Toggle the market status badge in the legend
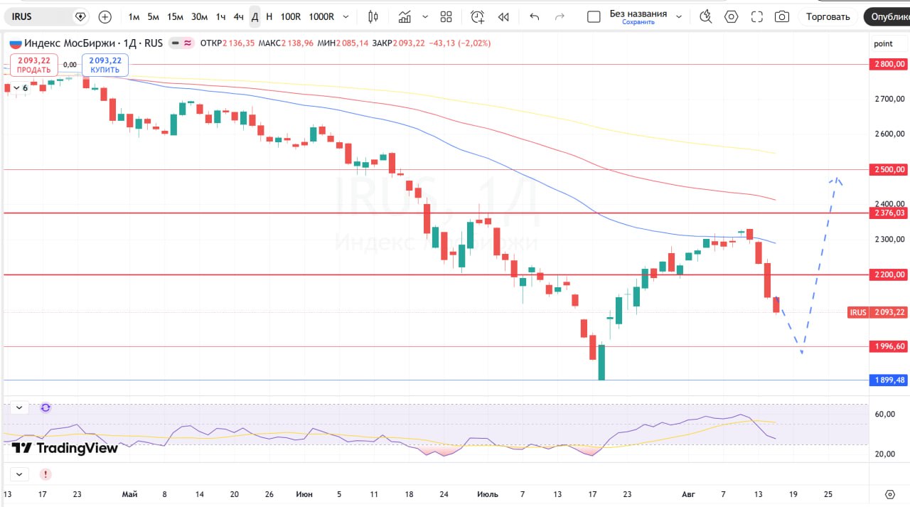Viewport: 910px width, 507px height. point(181,43)
